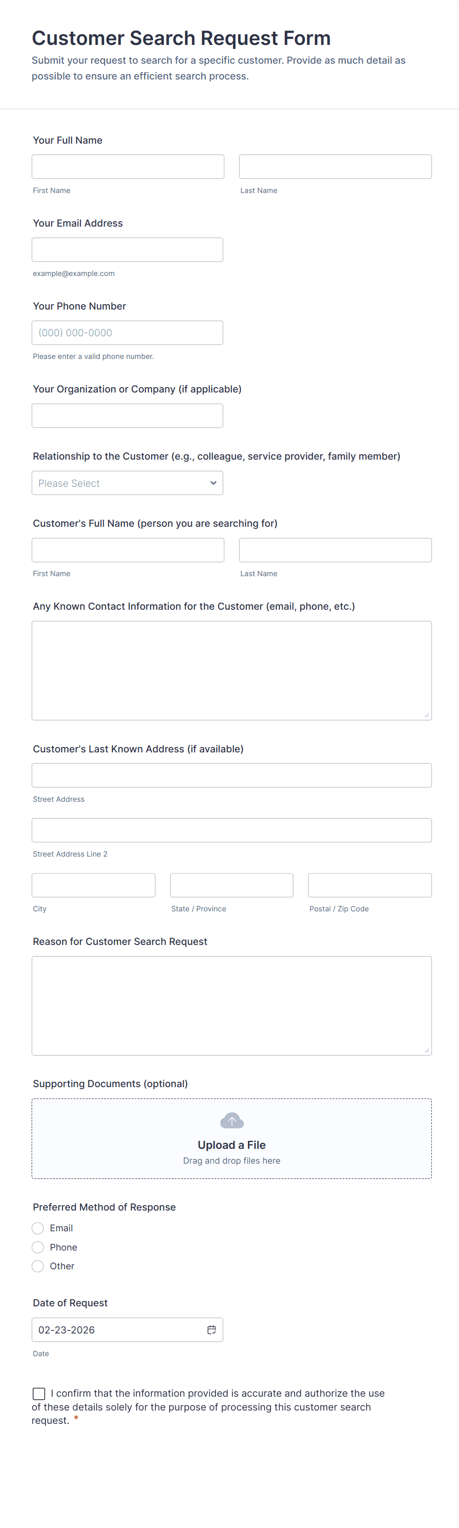Click the Upload a File area
Viewport: 459px width, 1528px height.
(231, 1145)
